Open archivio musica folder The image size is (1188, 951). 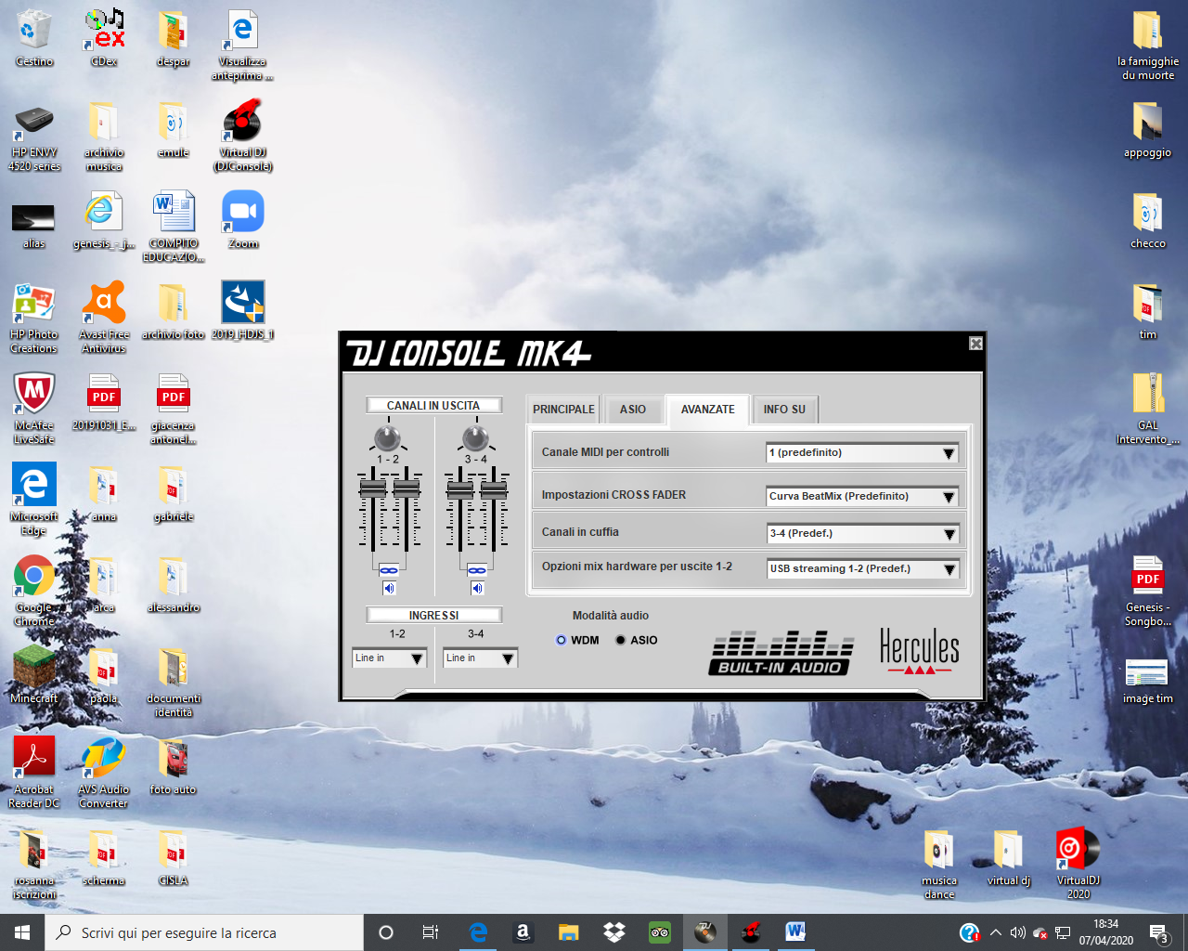(x=104, y=136)
